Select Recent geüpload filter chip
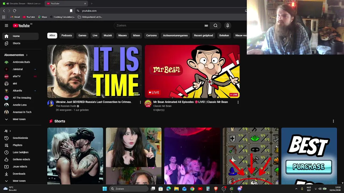Image resolution: width=344 pixels, height=193 pixels. (x=203, y=35)
